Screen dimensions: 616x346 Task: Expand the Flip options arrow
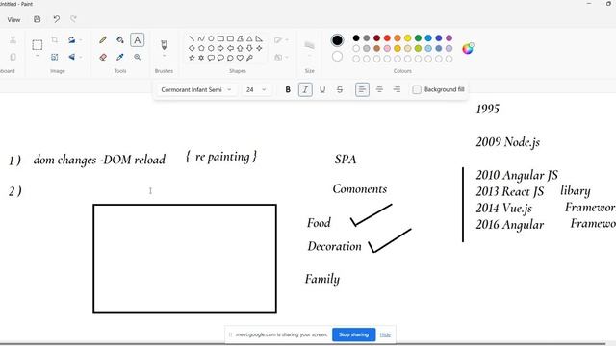(x=81, y=58)
